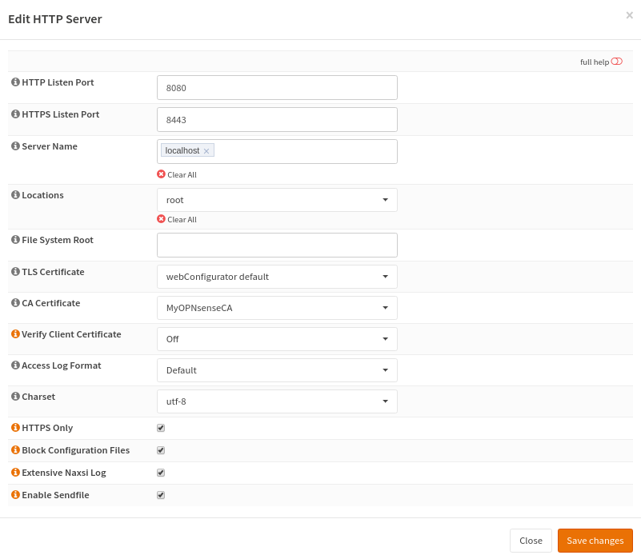The height and width of the screenshot is (559, 641).
Task: Click the info icon beside TLS Certificate
Action: (x=14, y=271)
